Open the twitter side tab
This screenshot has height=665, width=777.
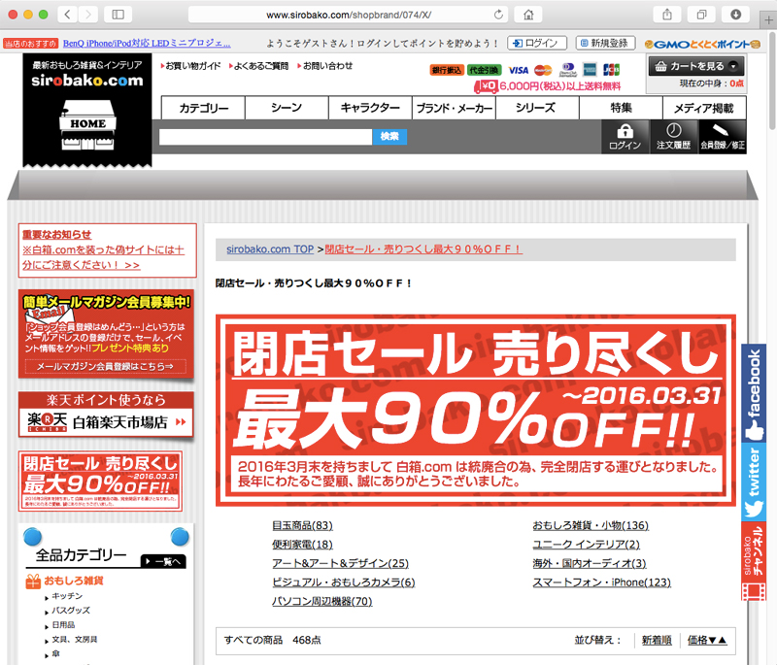tap(754, 482)
